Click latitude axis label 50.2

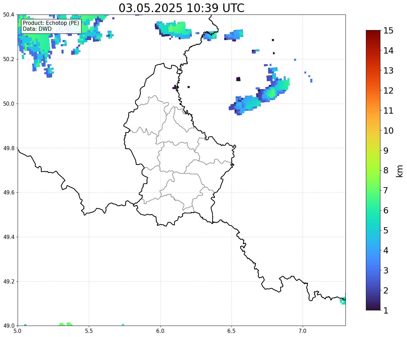click(9, 59)
